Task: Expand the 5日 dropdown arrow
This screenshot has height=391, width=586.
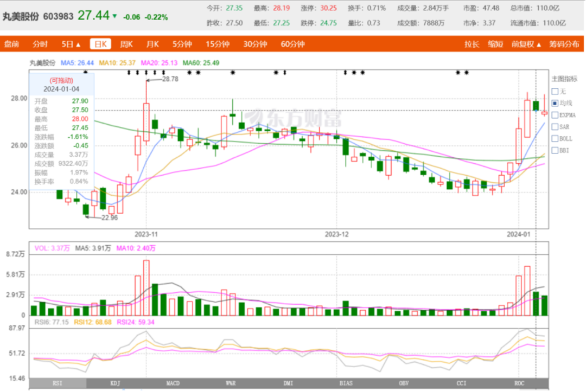Action: 79,45
